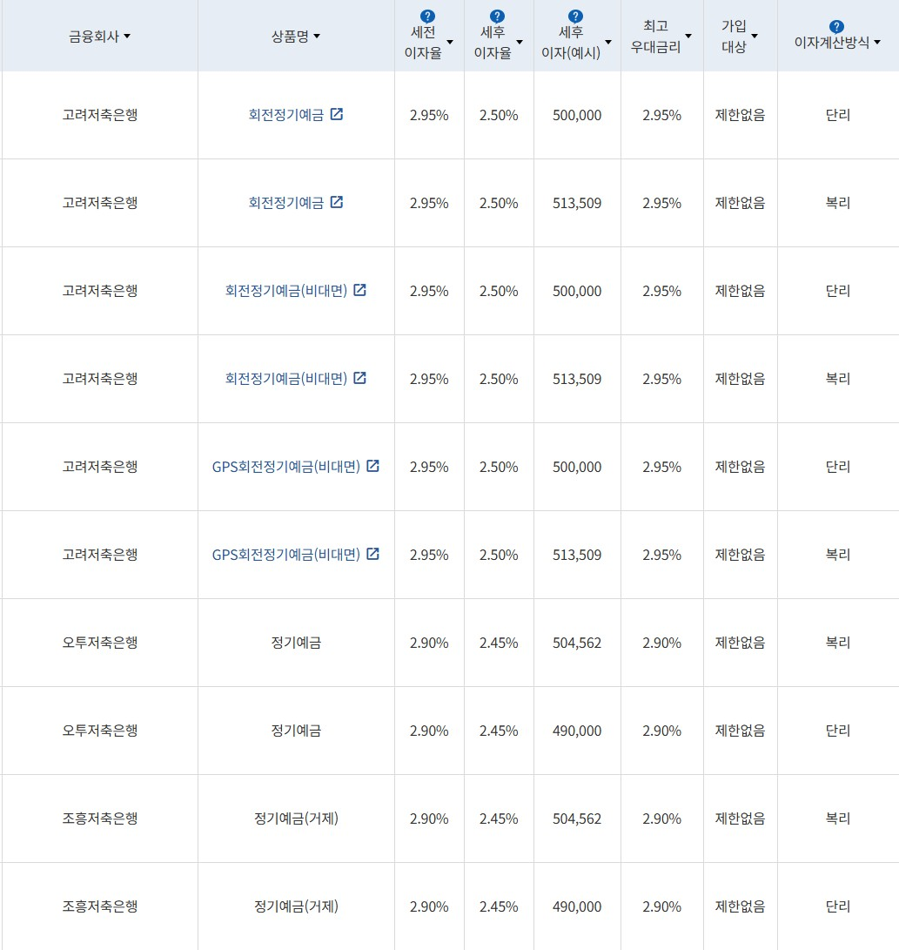Select the 이자계산방식 column header
899x950 pixels.
(x=831, y=41)
